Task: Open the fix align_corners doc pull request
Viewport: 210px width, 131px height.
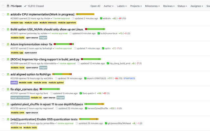Action: (24, 89)
